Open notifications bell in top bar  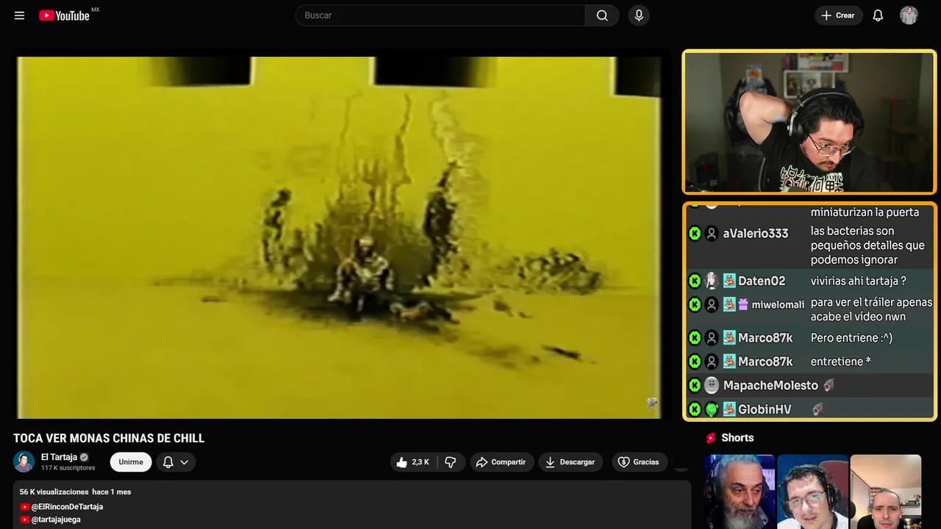pyautogui.click(x=878, y=15)
